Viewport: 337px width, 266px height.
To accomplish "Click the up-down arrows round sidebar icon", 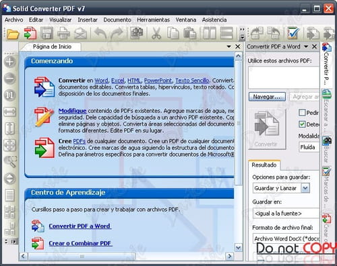I will tap(10, 179).
